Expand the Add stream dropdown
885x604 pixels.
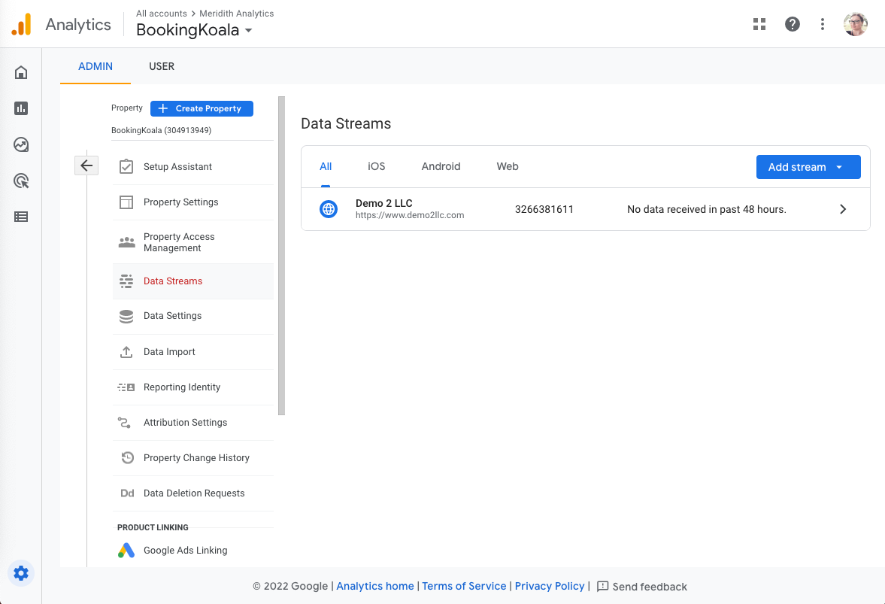click(808, 167)
